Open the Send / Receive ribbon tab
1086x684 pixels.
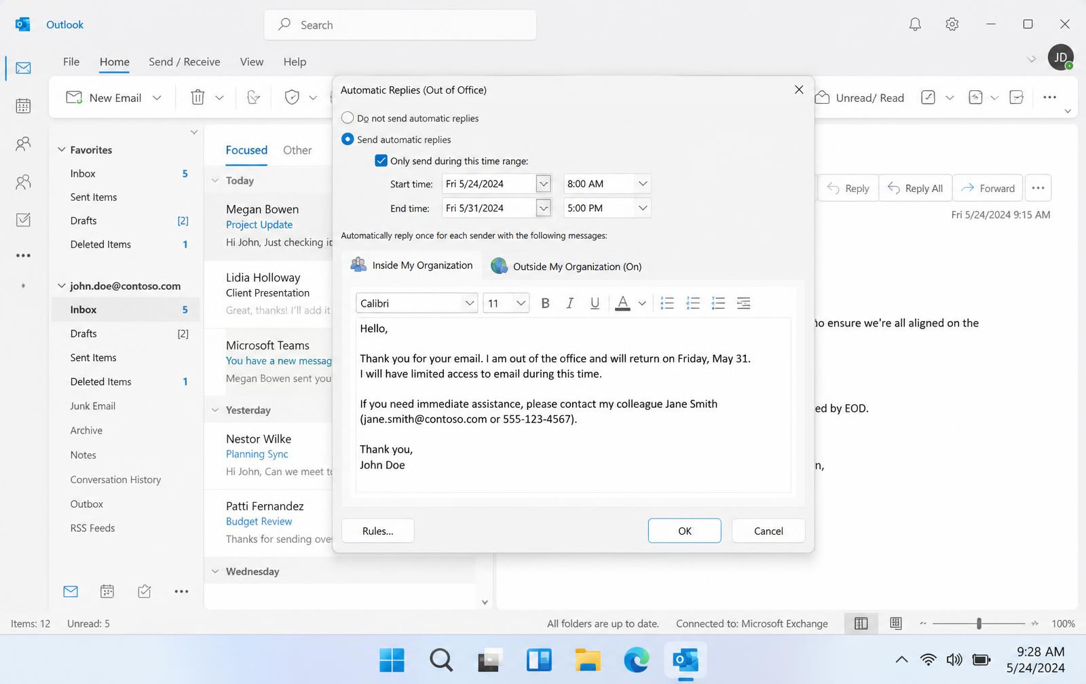(x=185, y=62)
